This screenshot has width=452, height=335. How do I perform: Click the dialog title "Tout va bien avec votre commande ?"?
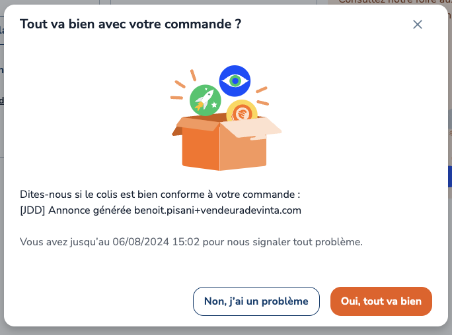(130, 24)
